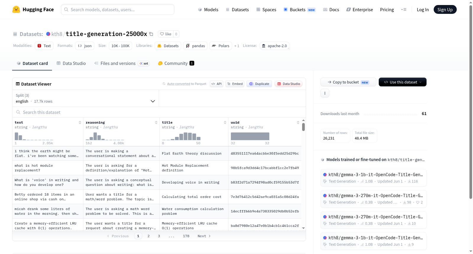Click the title column length histogram

tap(181, 136)
